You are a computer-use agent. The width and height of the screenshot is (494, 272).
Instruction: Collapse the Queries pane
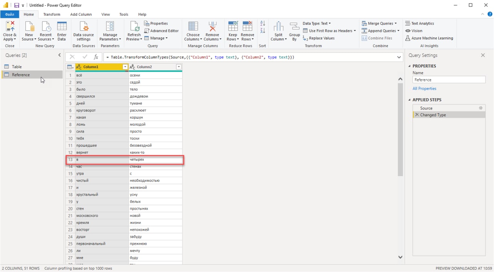(x=59, y=55)
